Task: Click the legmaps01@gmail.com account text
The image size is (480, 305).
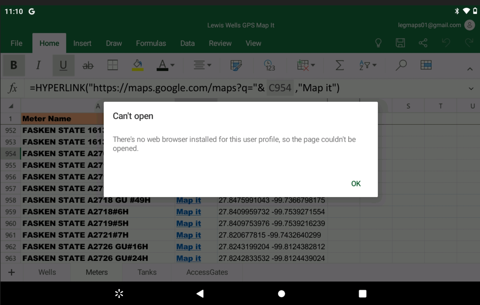Action: pos(429,25)
